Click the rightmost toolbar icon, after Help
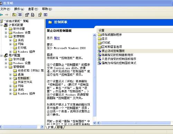This screenshot has width=173, height=134. tap(46, 15)
